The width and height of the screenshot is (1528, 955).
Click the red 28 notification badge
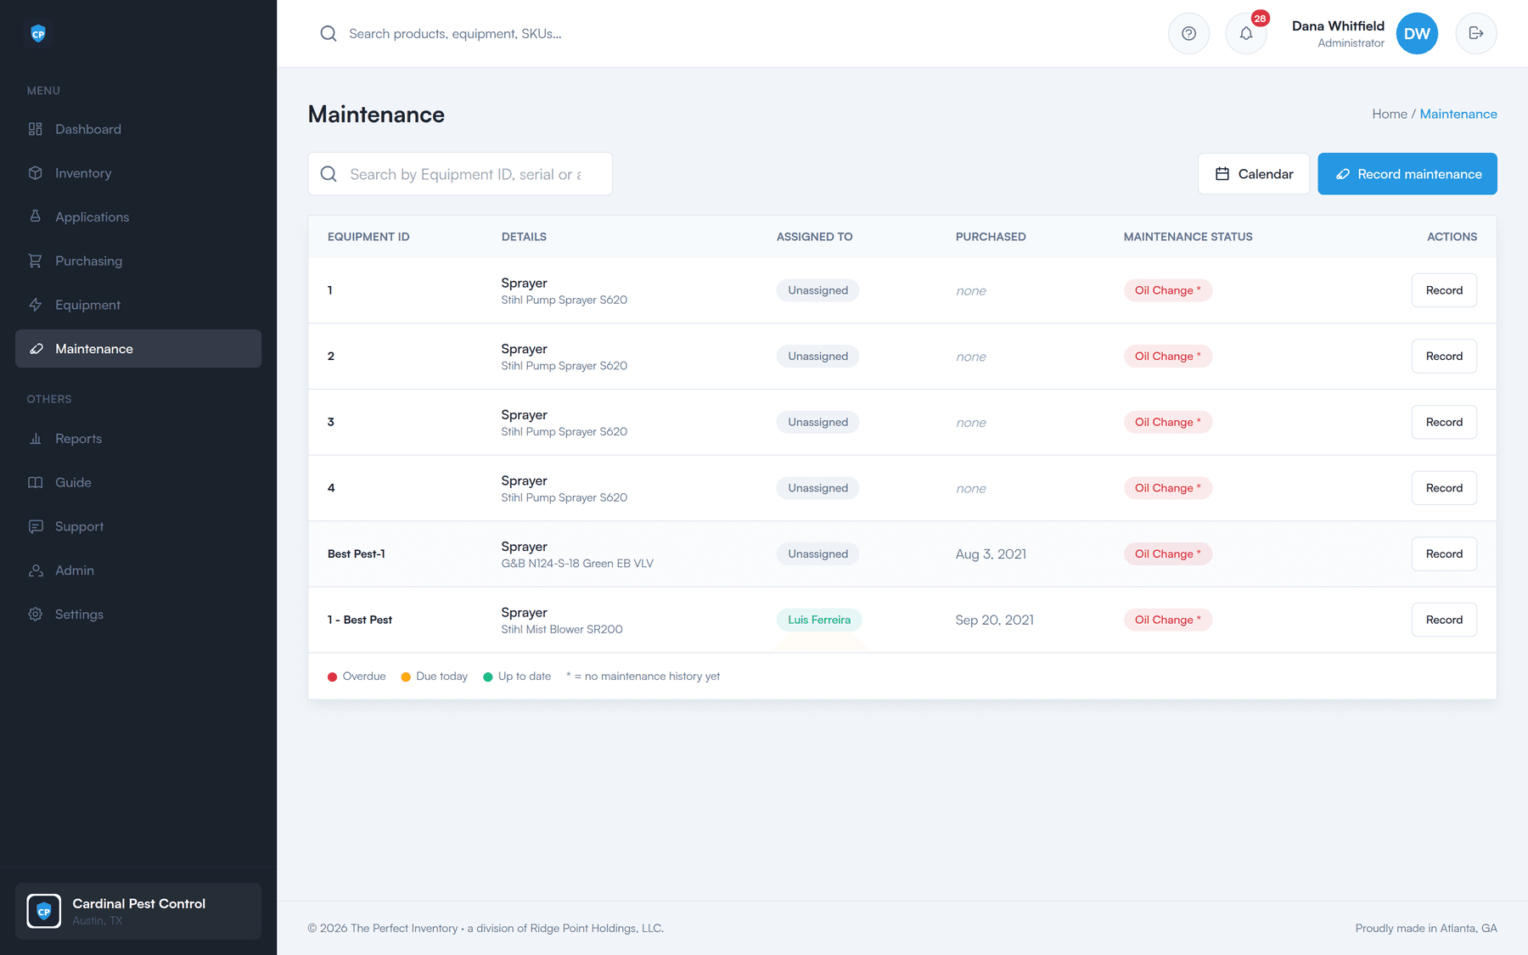tap(1260, 19)
